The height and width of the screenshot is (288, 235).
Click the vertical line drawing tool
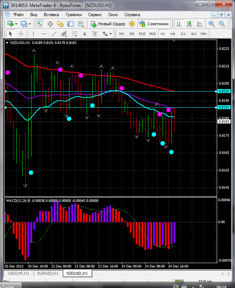[x=33, y=34]
